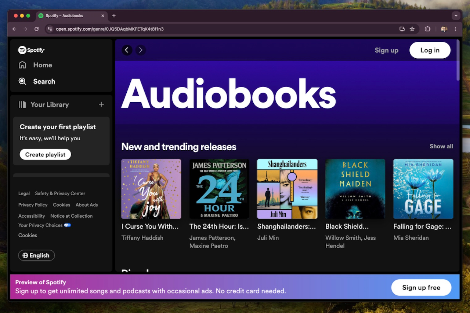
Task: Click the Sign up link
Action: point(386,50)
